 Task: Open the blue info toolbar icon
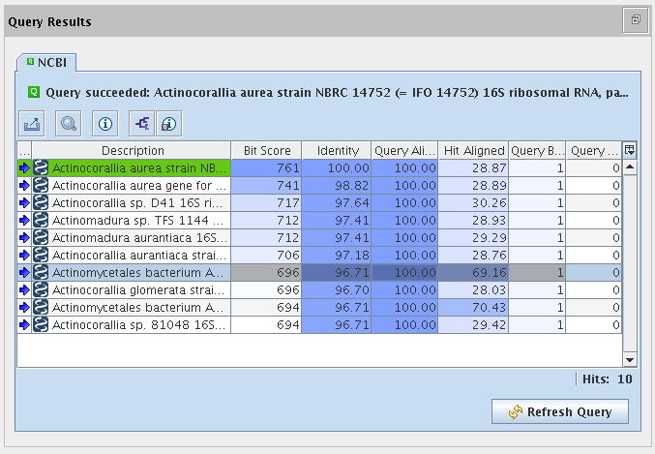pyautogui.click(x=105, y=123)
